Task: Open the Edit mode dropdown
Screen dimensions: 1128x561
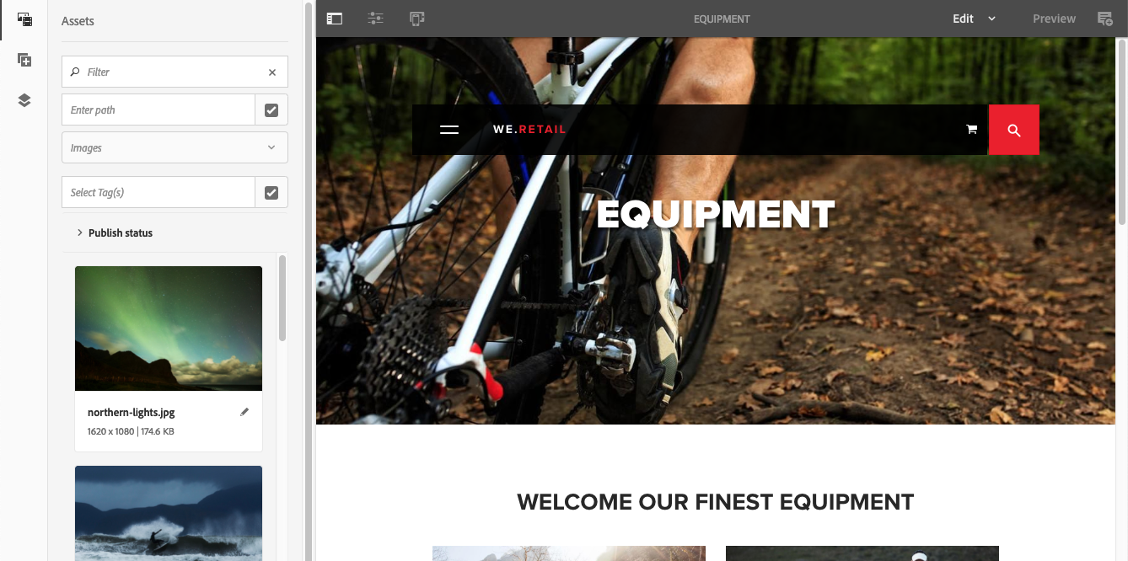Action: click(x=975, y=19)
